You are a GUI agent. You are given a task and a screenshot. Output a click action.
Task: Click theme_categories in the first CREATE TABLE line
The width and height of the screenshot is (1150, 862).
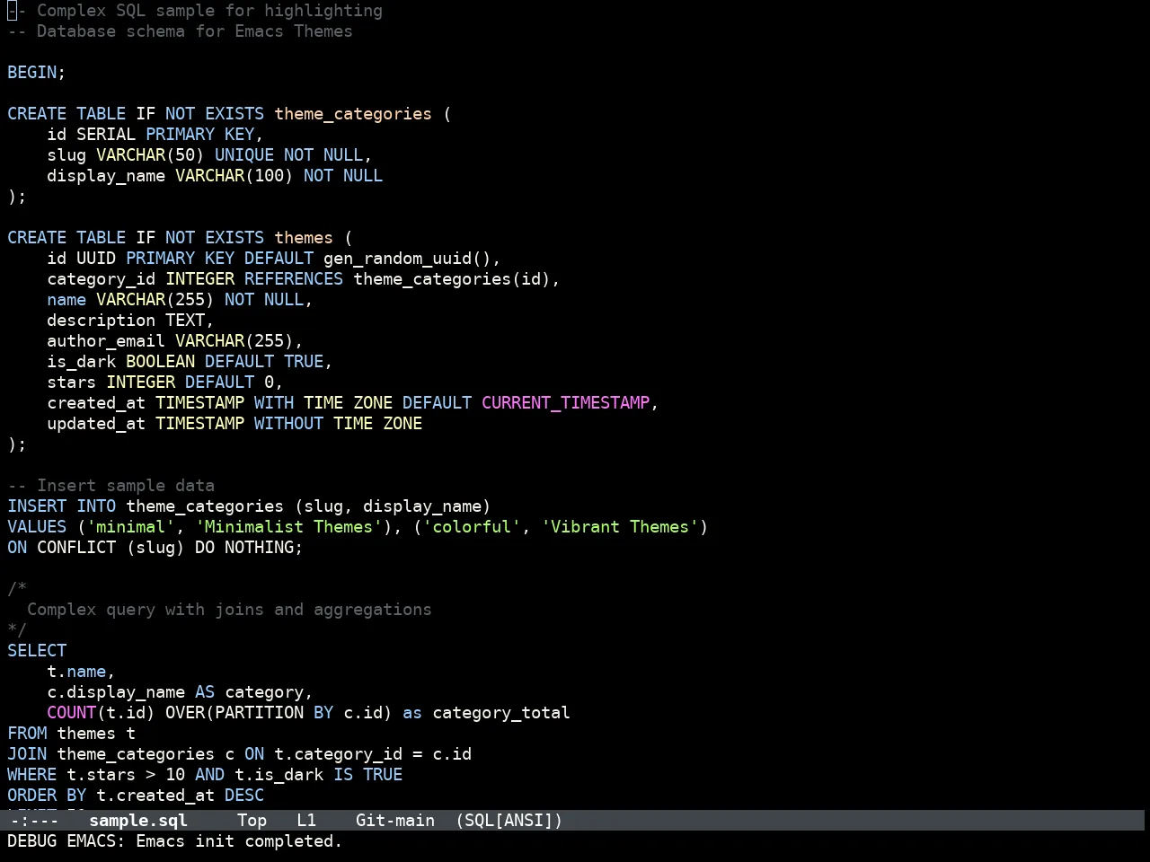pos(353,114)
